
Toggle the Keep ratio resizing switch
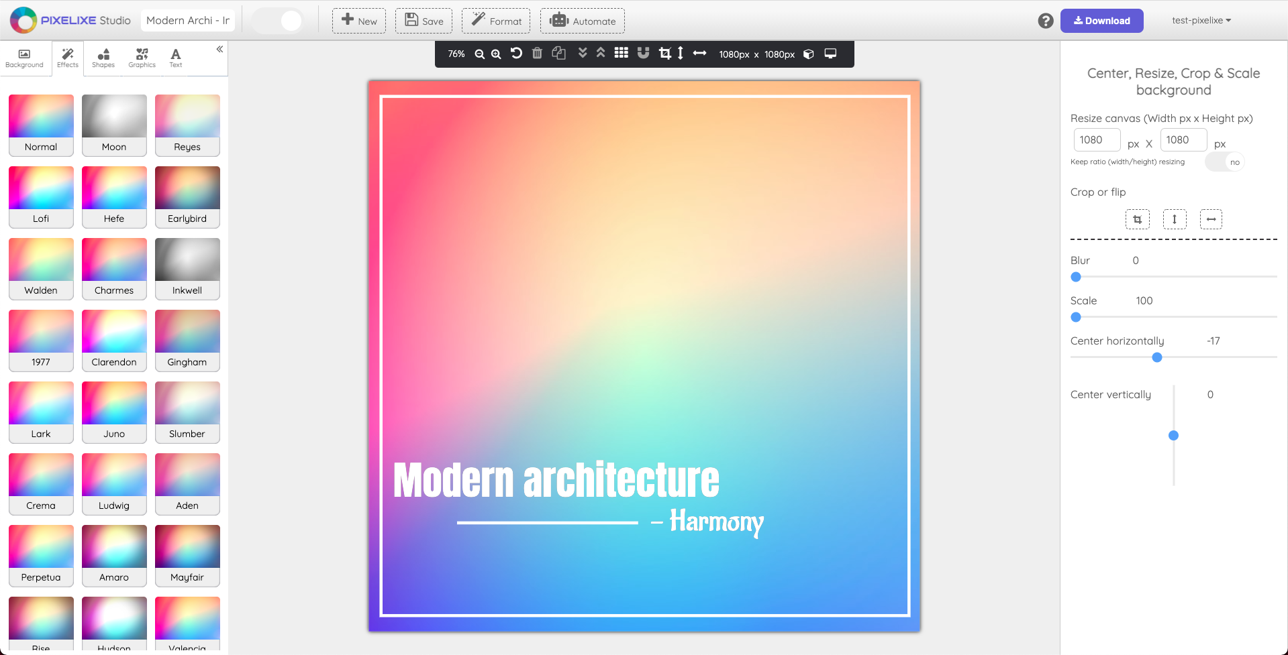coord(1225,162)
